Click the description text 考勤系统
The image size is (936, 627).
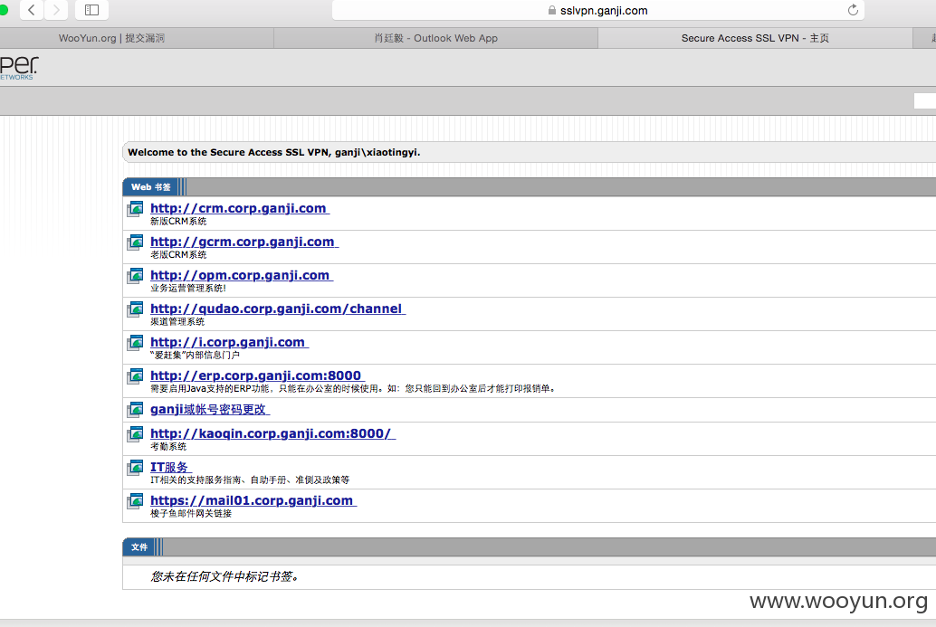(168, 446)
